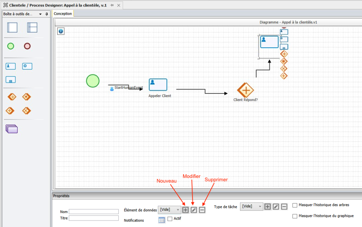
Task: Focus the Titre input field
Action: click(94, 218)
